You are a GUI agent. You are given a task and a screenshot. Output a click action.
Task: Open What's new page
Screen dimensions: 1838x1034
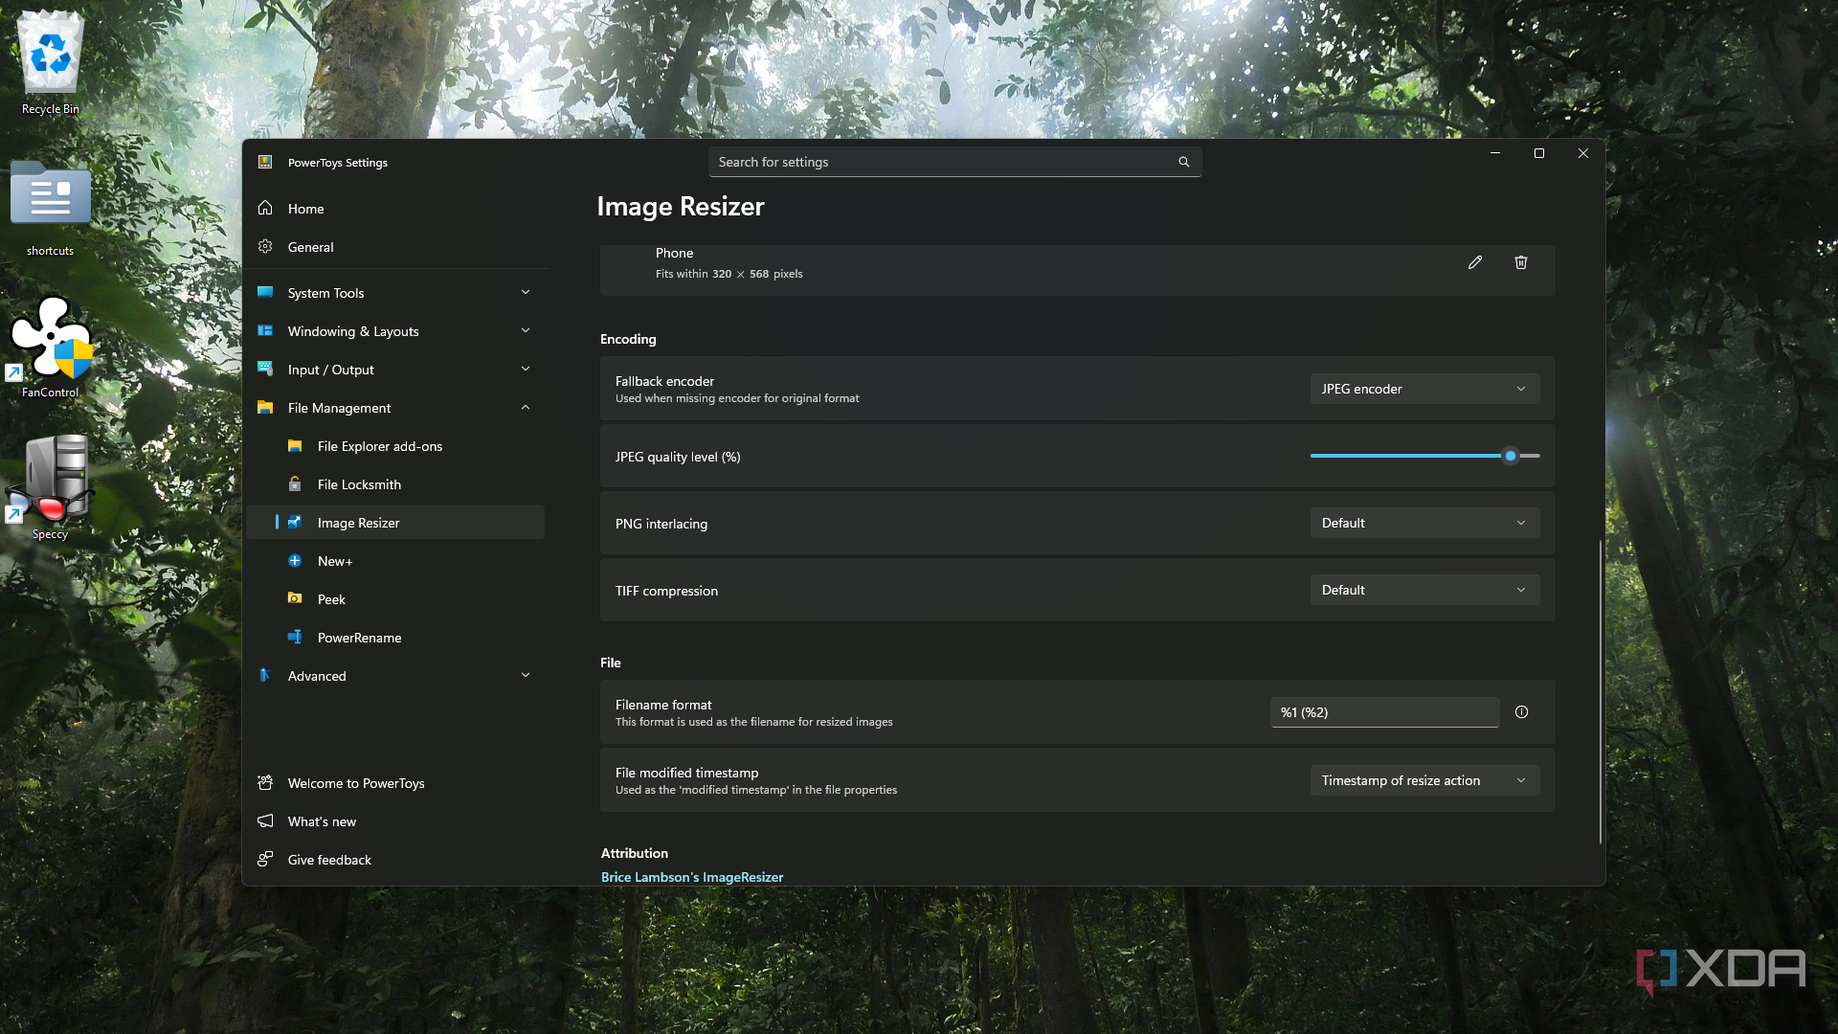coord(395,821)
